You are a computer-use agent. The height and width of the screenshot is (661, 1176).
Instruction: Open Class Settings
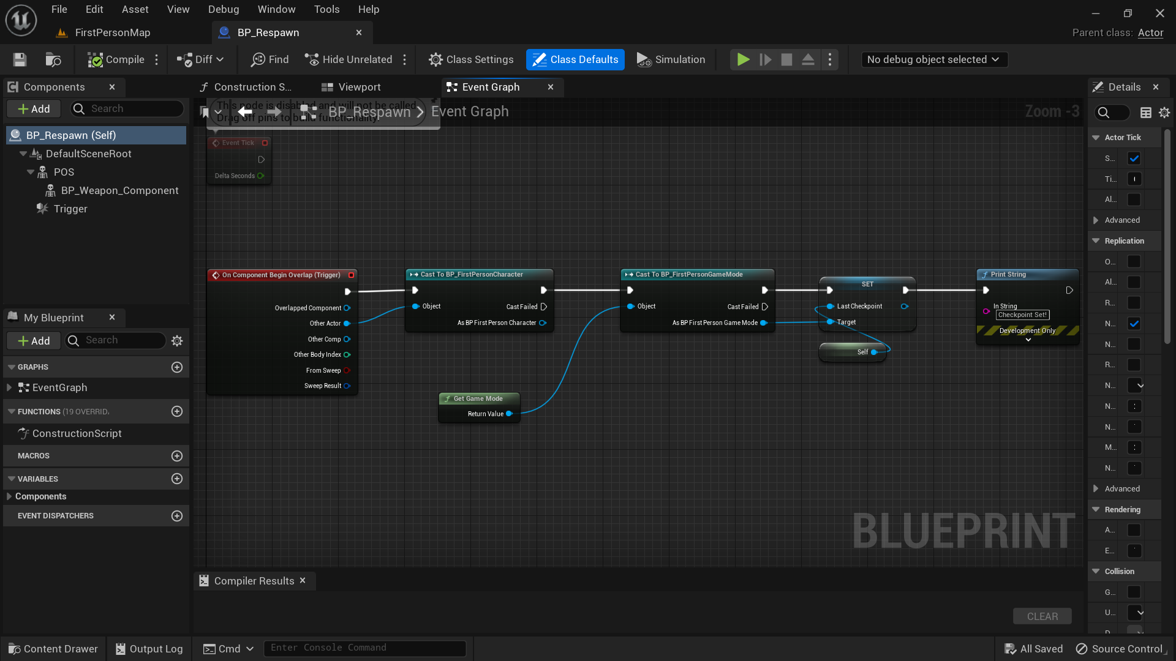tap(471, 59)
